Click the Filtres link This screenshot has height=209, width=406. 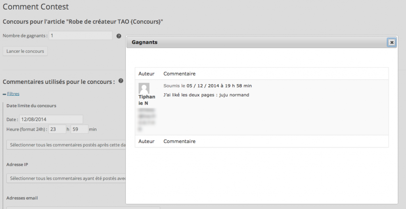[x=13, y=94]
